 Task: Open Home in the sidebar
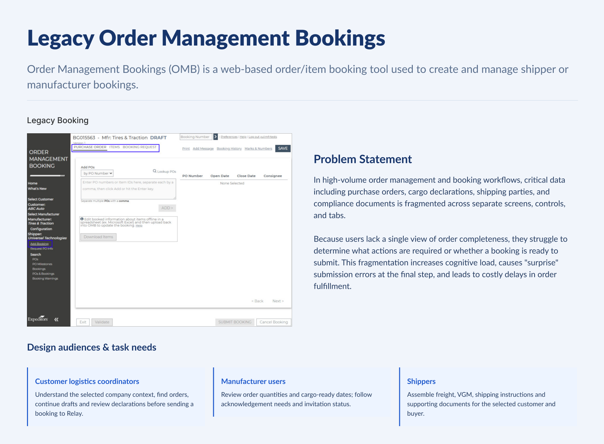coord(32,183)
